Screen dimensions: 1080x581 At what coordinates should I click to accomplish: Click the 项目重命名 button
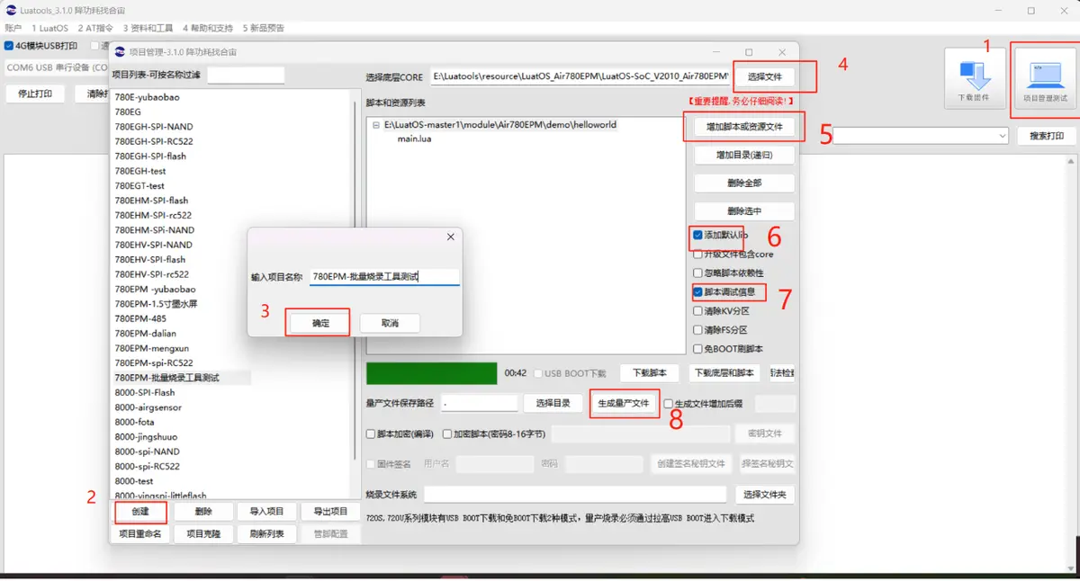tap(140, 534)
